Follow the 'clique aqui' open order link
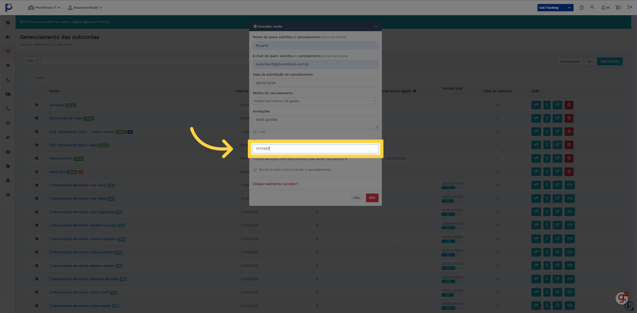 click(81, 22)
